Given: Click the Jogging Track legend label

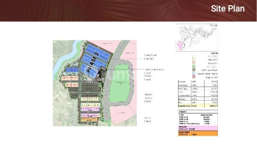Looking at the screenshot, I should (x=211, y=77).
